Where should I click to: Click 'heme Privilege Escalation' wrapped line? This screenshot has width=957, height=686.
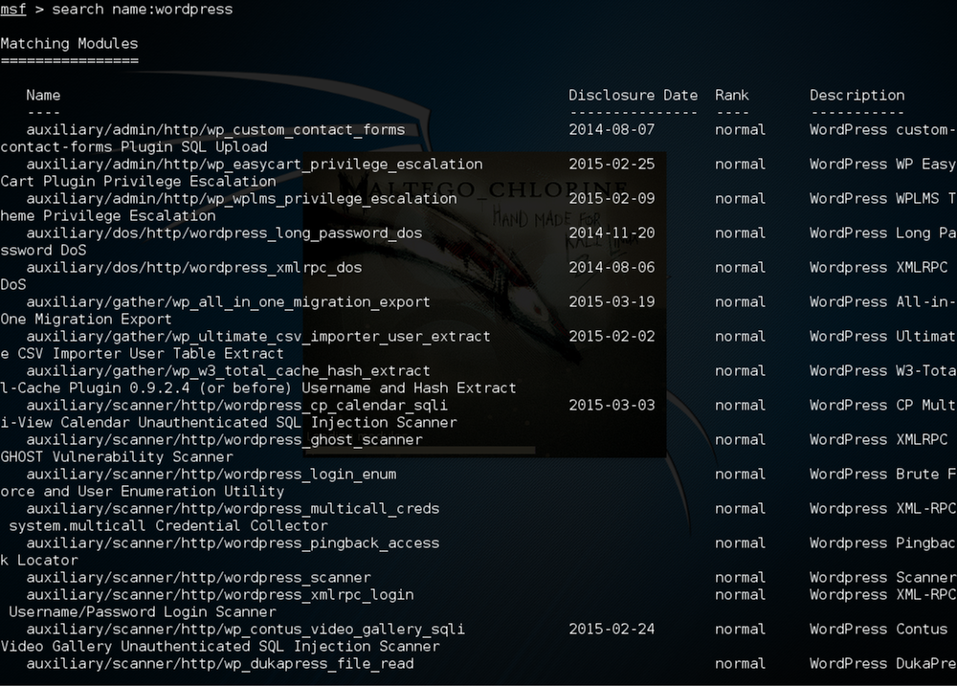[x=108, y=216]
